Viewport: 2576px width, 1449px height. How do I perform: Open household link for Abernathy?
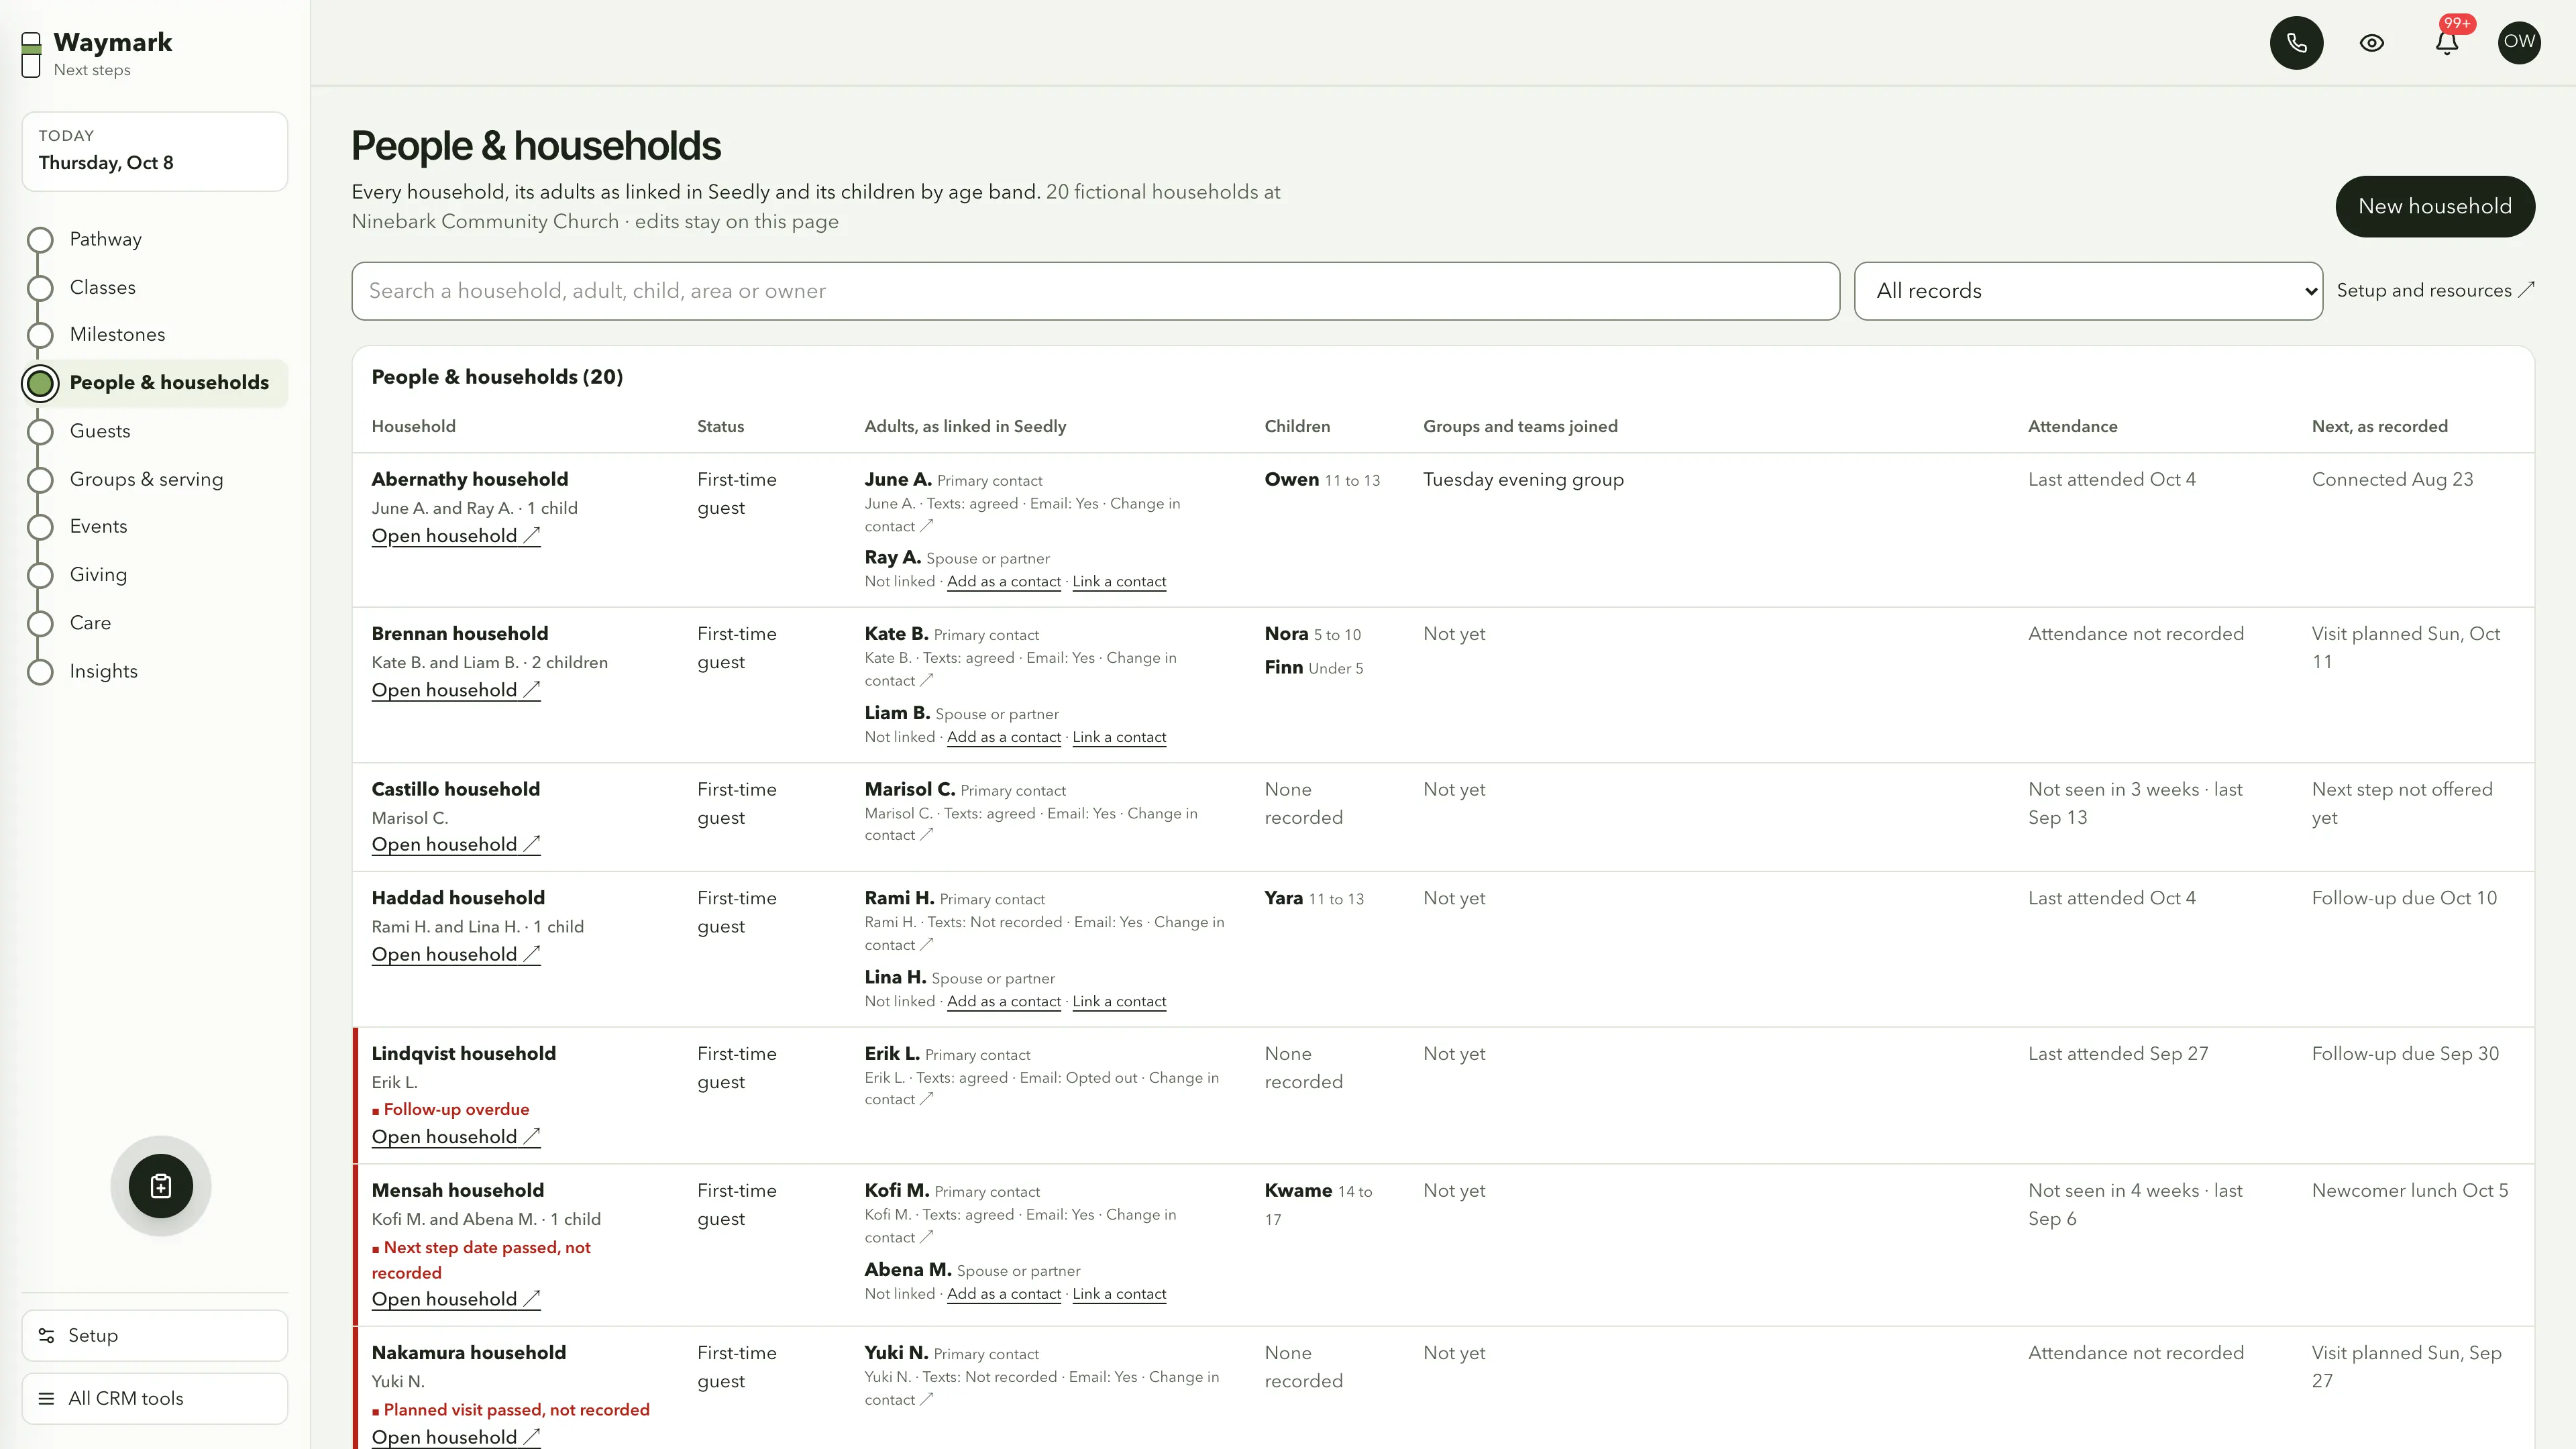click(x=456, y=536)
